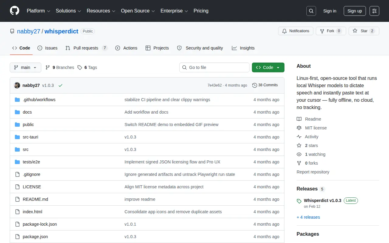This screenshot has height=243, width=389.
Task: Switch to the Projects tab
Action: pos(157,48)
